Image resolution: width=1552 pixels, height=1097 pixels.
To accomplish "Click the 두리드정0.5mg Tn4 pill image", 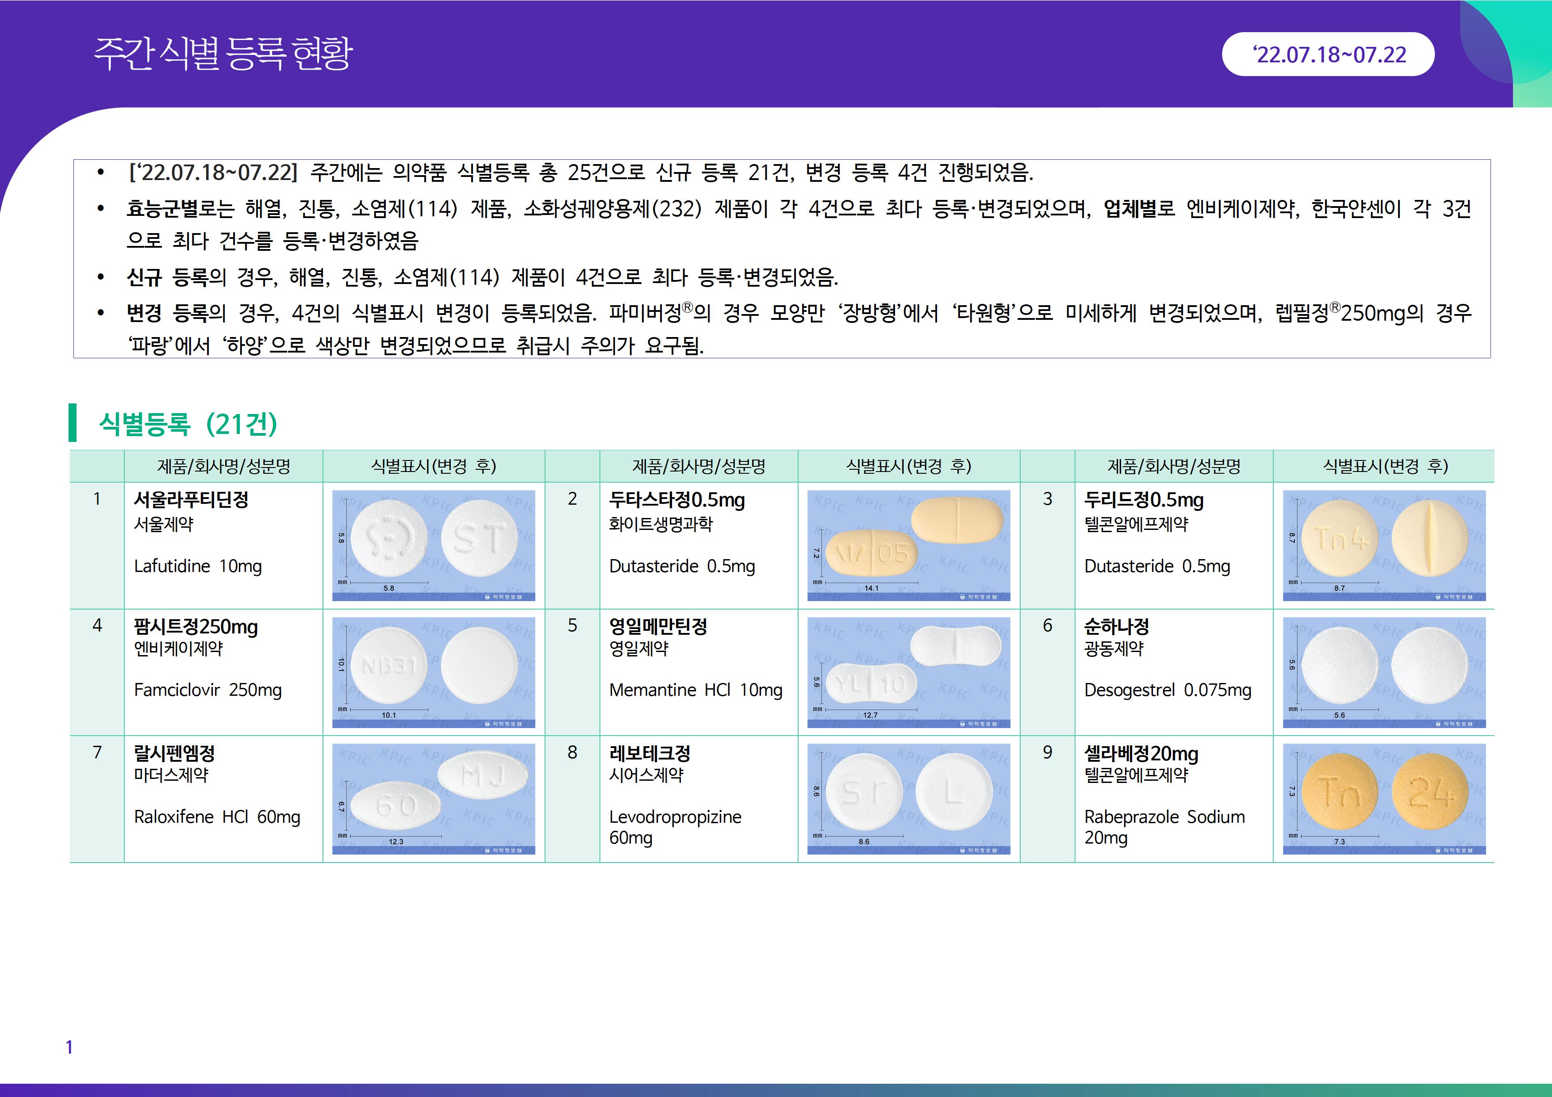I will pos(1384,545).
